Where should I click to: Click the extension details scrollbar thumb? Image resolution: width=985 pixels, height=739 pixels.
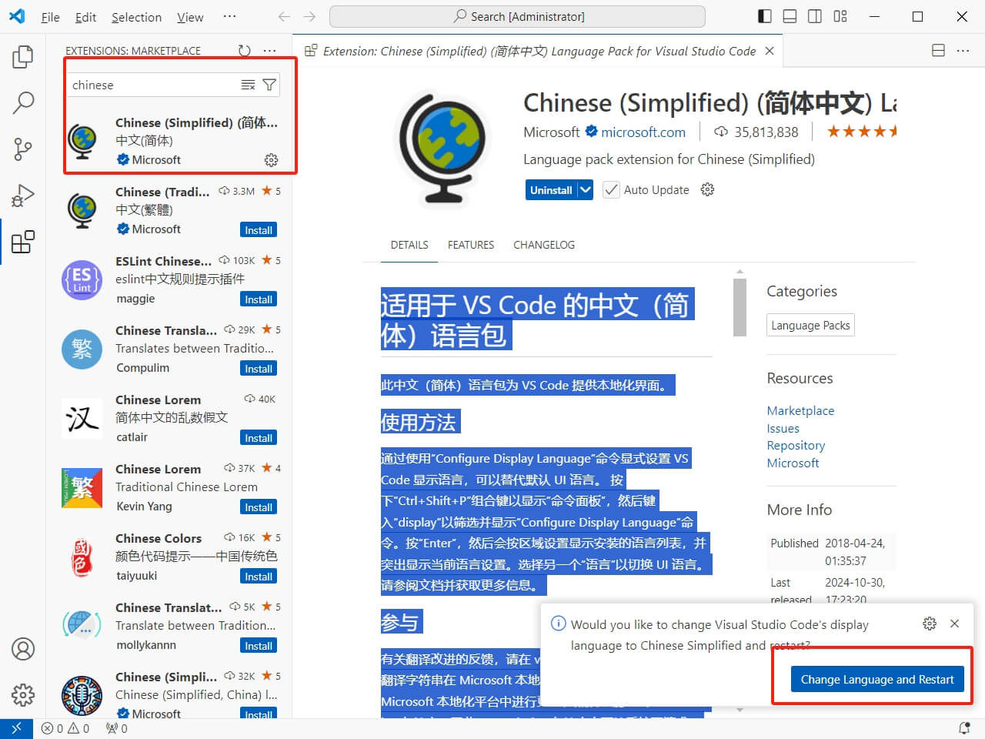pos(740,307)
